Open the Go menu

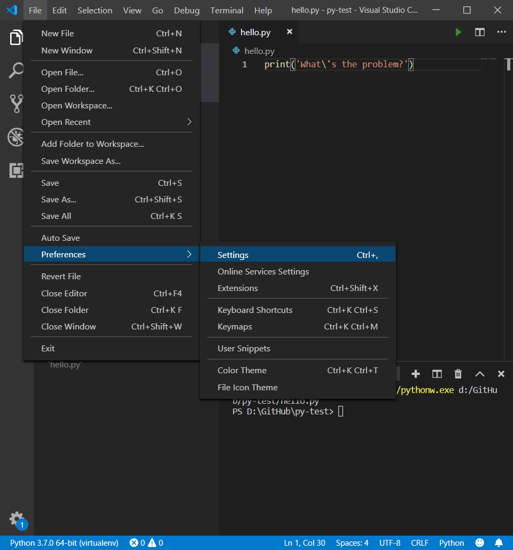pyautogui.click(x=157, y=10)
